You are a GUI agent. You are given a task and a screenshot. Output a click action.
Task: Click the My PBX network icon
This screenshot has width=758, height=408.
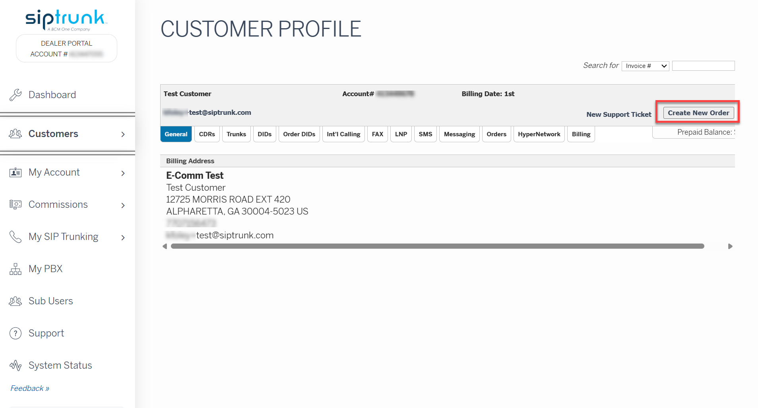(x=16, y=269)
